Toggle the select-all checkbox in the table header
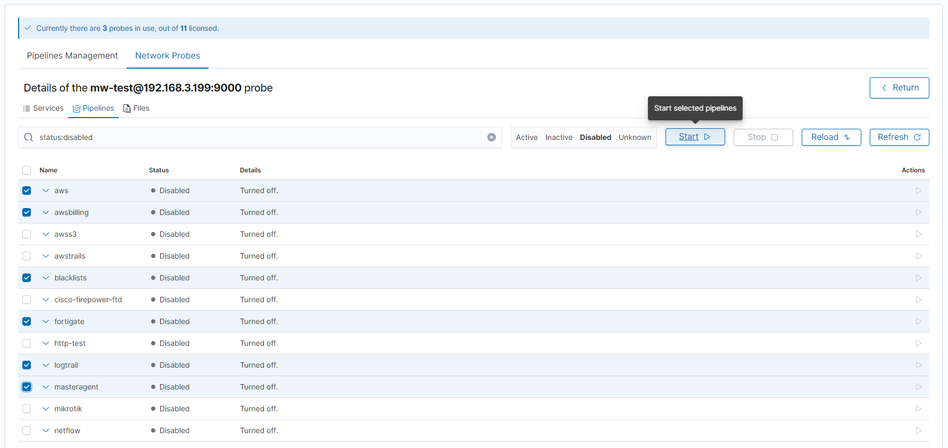The width and height of the screenshot is (948, 448). coord(27,170)
